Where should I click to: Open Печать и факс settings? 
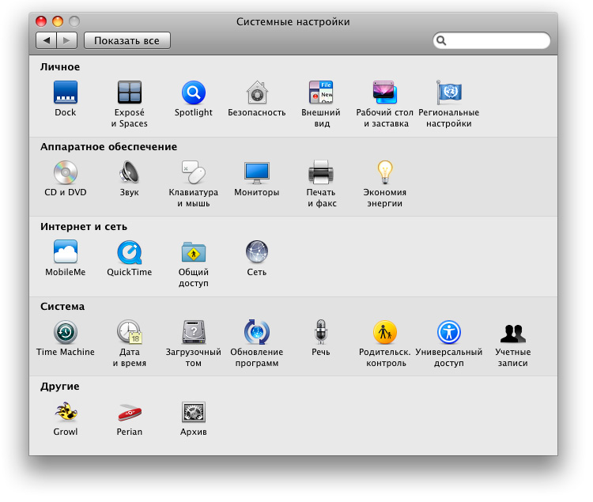(321, 173)
